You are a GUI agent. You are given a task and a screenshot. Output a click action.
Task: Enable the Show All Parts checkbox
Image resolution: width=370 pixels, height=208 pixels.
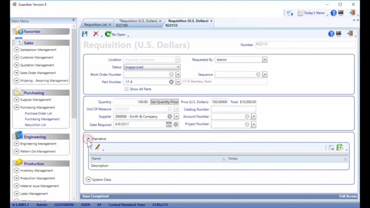coord(127,89)
